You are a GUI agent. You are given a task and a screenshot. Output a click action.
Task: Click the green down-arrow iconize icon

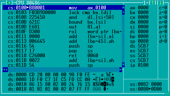click(x=160, y=3)
